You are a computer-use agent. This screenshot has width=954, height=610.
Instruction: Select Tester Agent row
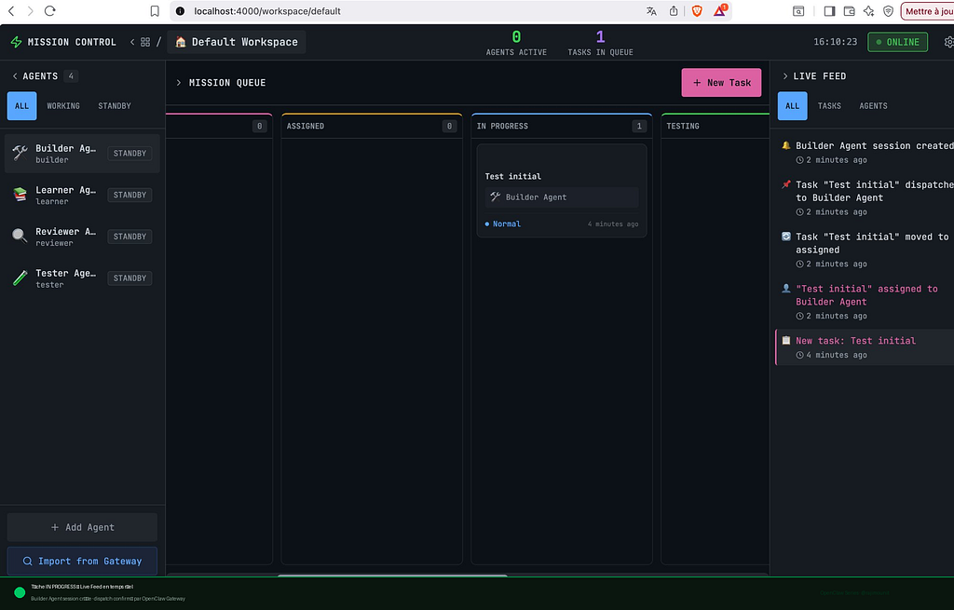[82, 278]
